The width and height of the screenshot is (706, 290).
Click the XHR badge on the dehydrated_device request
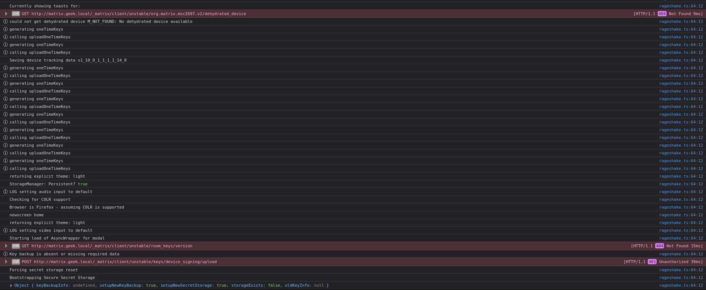pyautogui.click(x=15, y=14)
